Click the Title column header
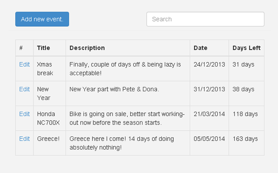278x173 pixels. point(43,48)
